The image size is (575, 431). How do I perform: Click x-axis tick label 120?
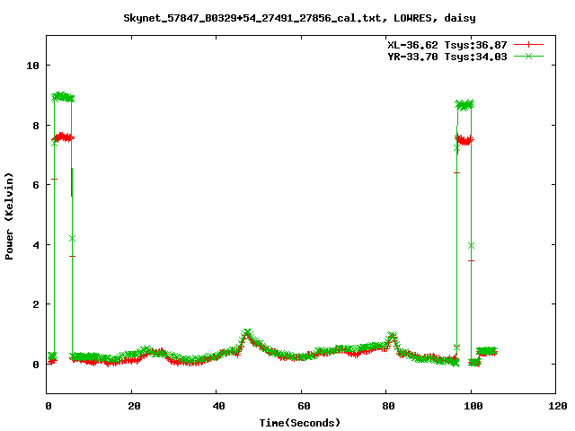558,406
